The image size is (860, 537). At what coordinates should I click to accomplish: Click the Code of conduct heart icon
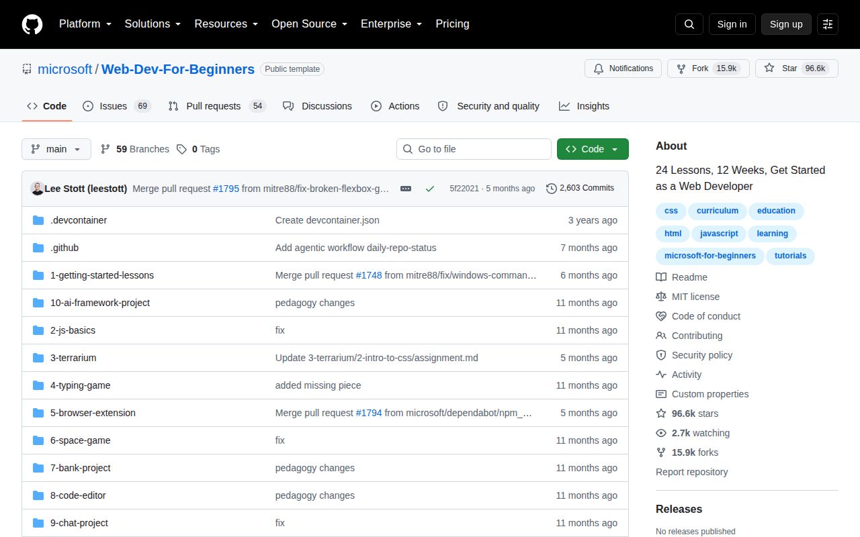click(661, 316)
